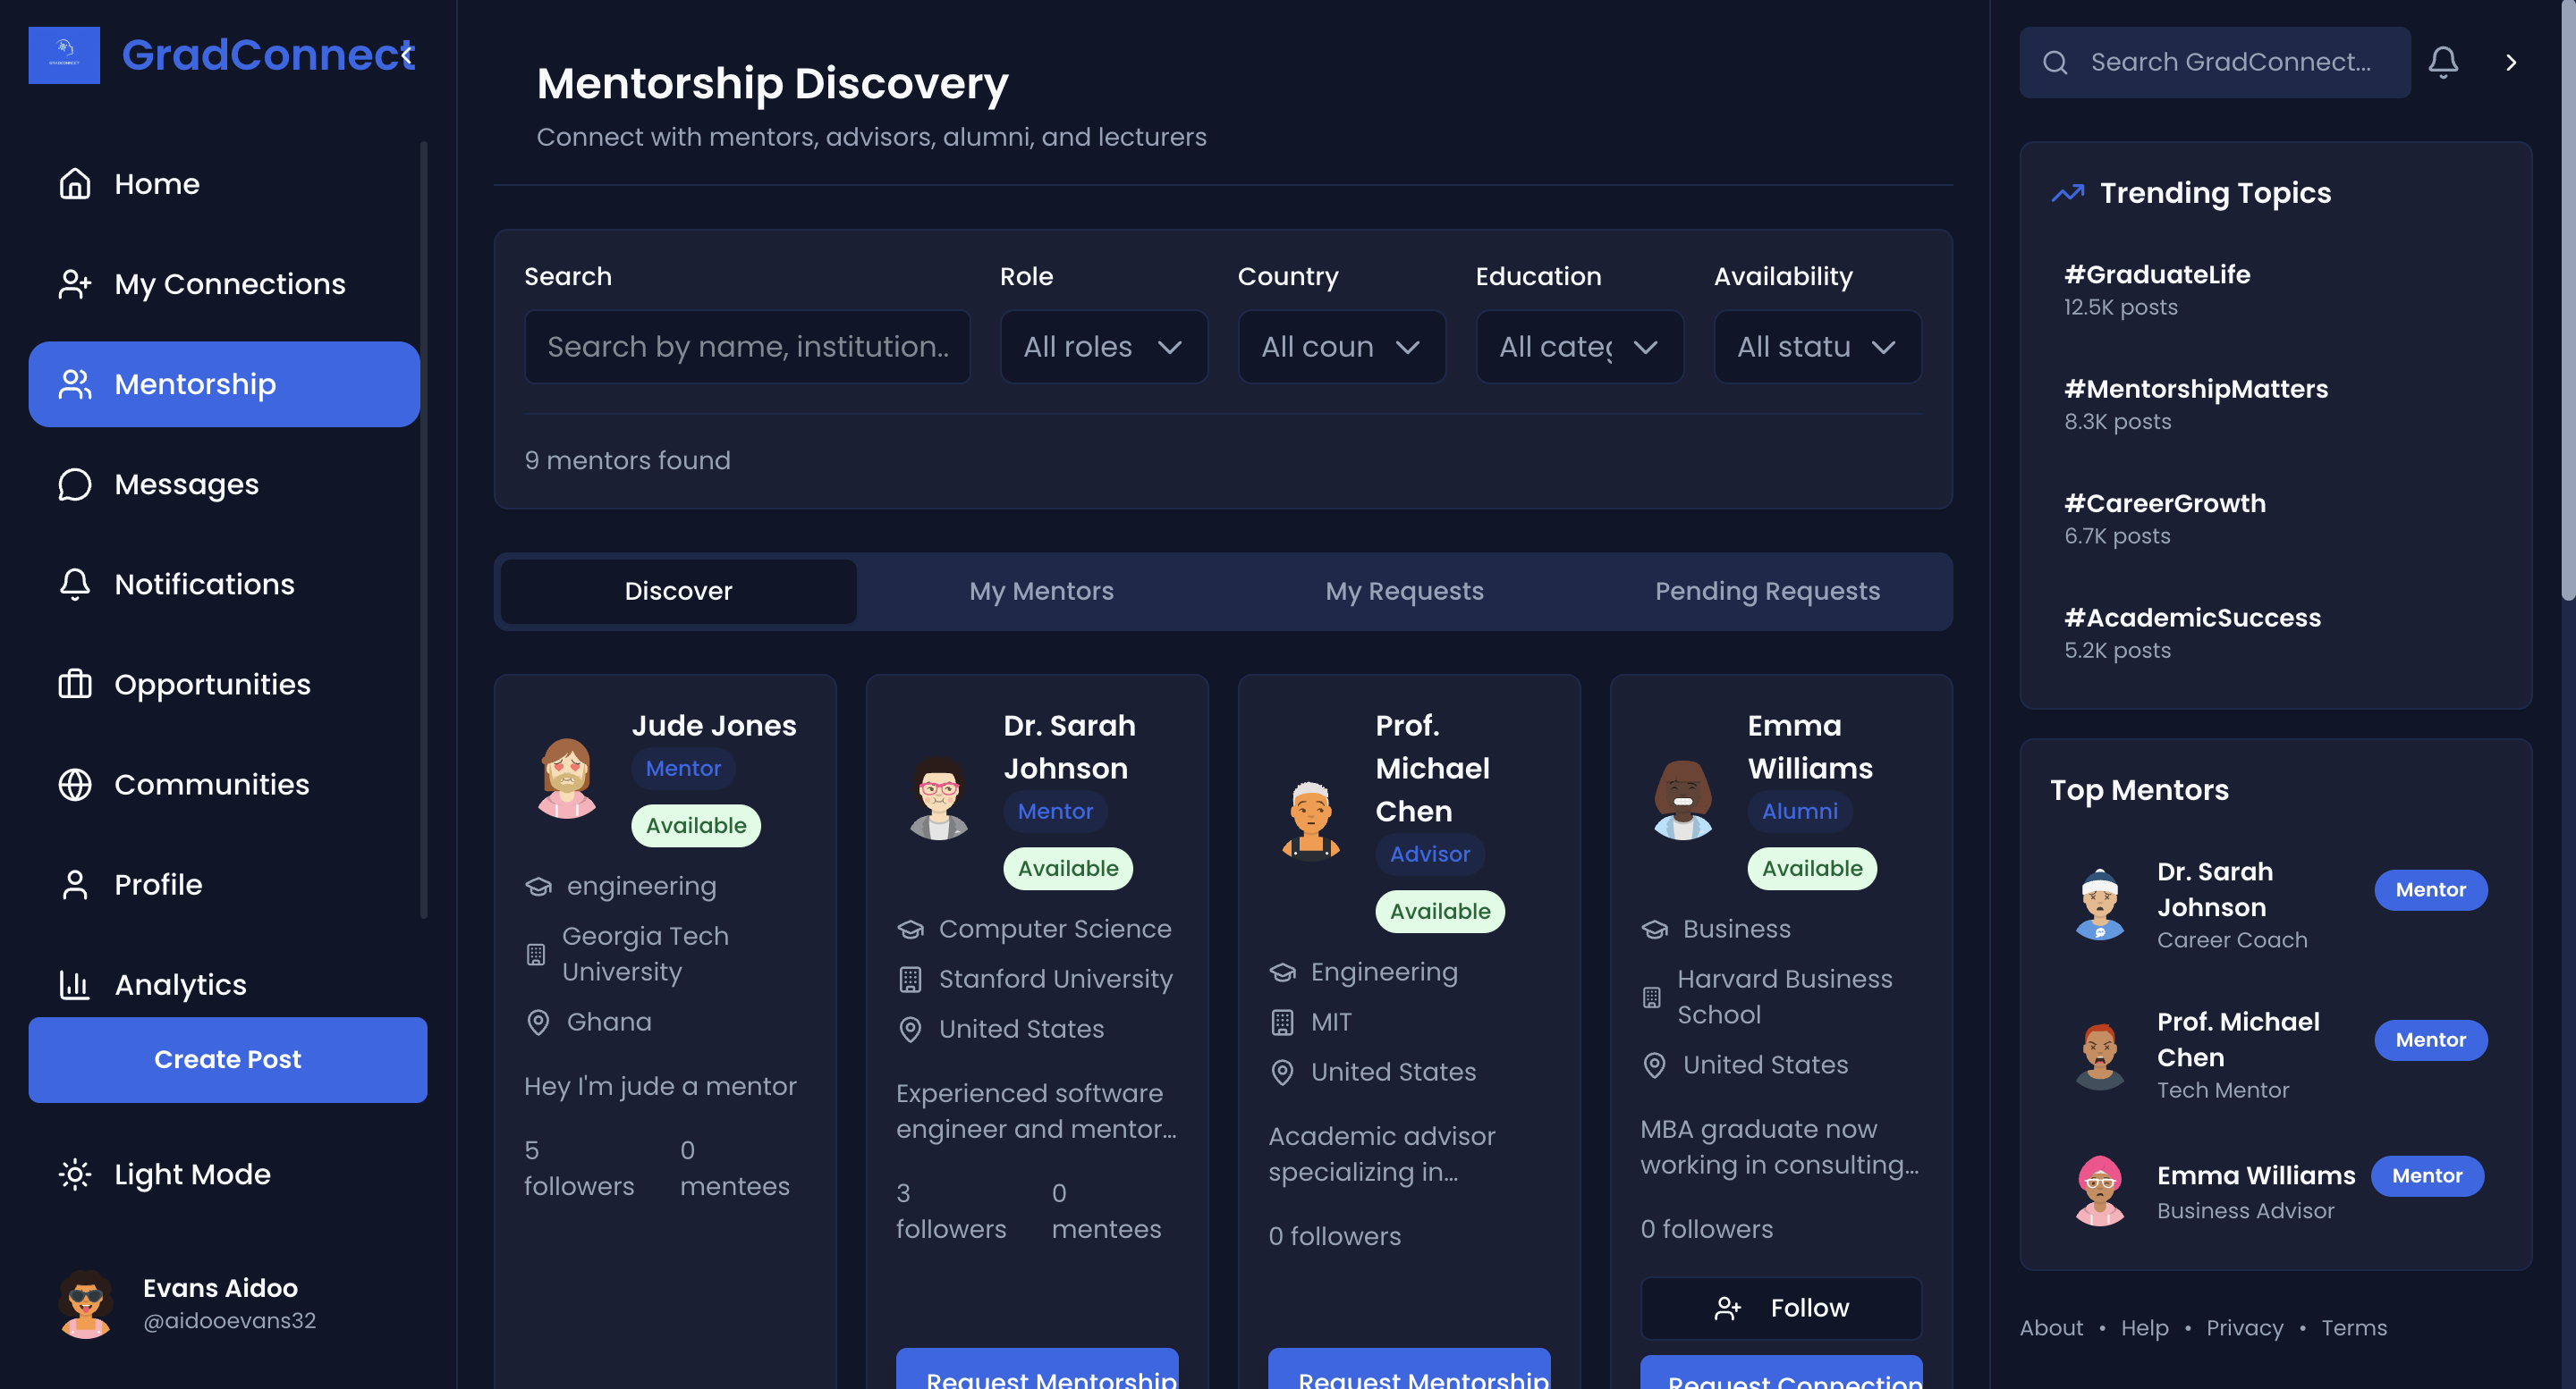Open the Availability status dropdown
Viewport: 2576px width, 1389px height.
point(1817,347)
